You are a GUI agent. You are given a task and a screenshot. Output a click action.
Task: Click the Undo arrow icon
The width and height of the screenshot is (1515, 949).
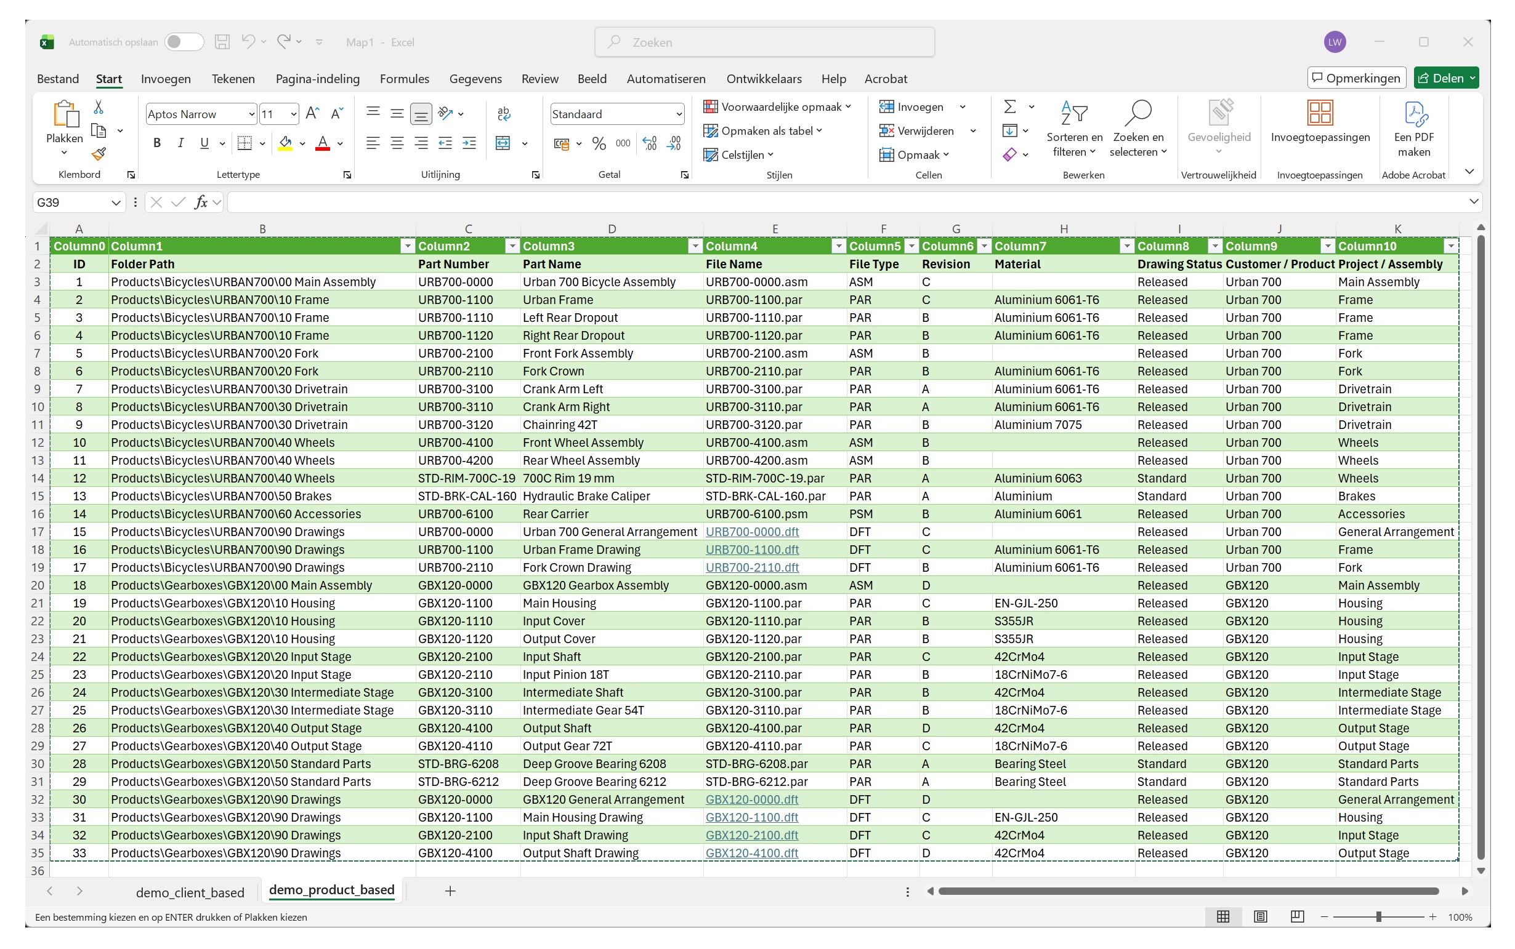(248, 41)
